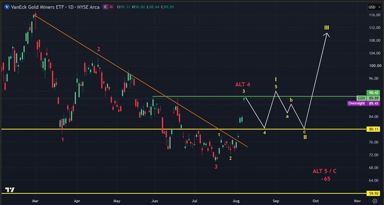This screenshot has width=384, height=205.
Task: Open the USD currency dropdown
Action: 375,7
